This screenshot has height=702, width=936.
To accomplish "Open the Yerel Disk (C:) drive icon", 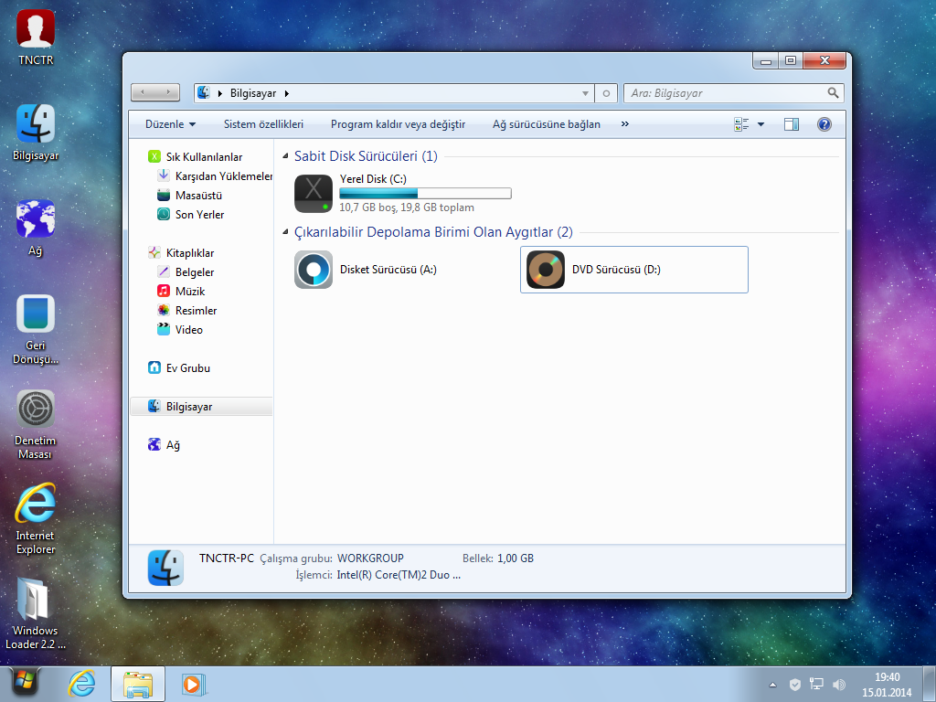I will pos(314,194).
